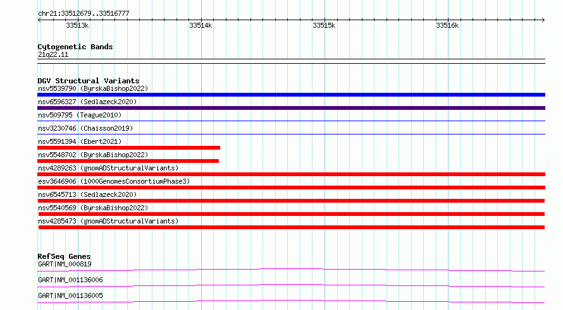Click the magenta intron line of GART|NM_000819
This screenshot has height=310, width=563.
click(291, 270)
